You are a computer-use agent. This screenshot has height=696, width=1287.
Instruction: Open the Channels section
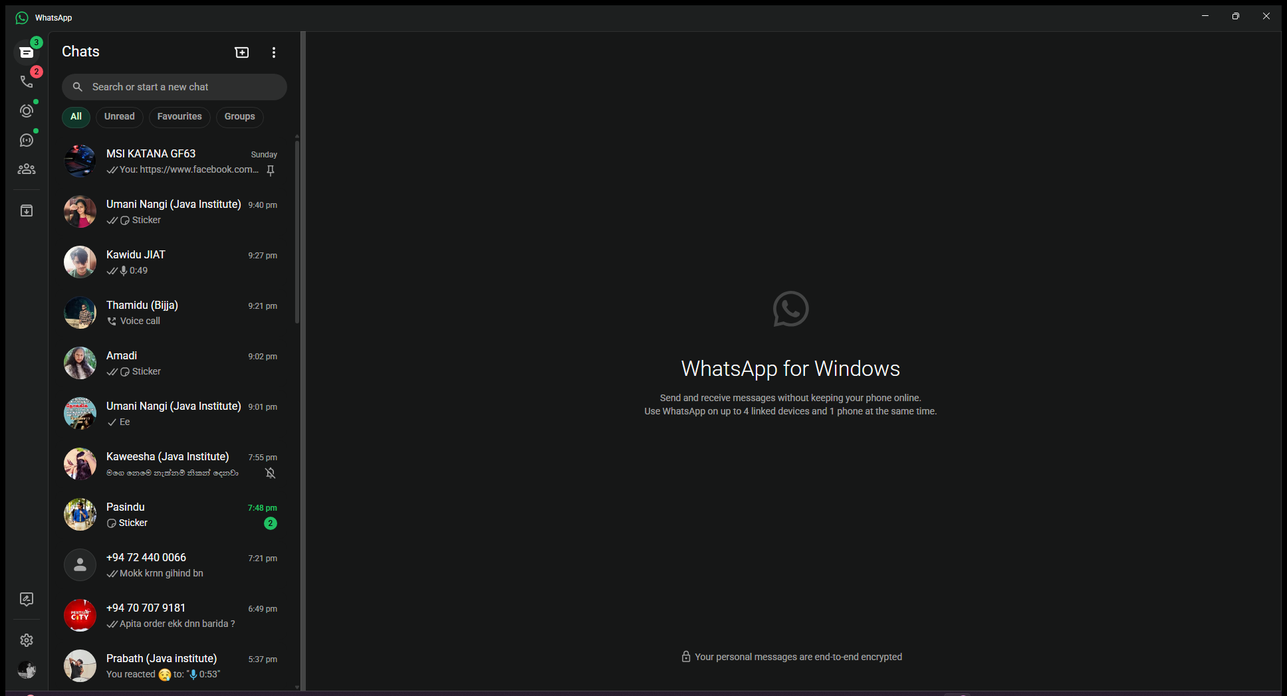pos(27,140)
